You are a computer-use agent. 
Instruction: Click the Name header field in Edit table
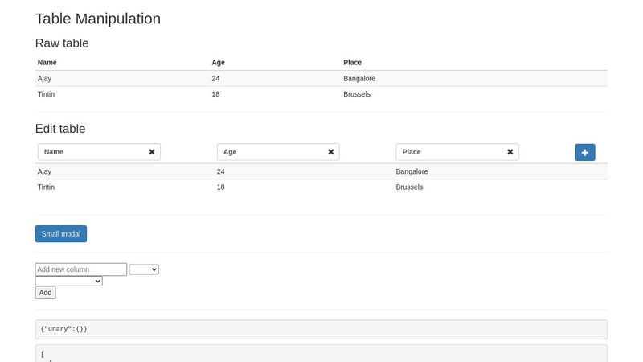(92, 152)
